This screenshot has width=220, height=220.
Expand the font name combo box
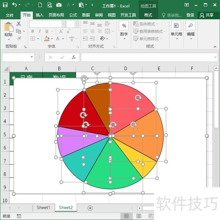[63, 24]
